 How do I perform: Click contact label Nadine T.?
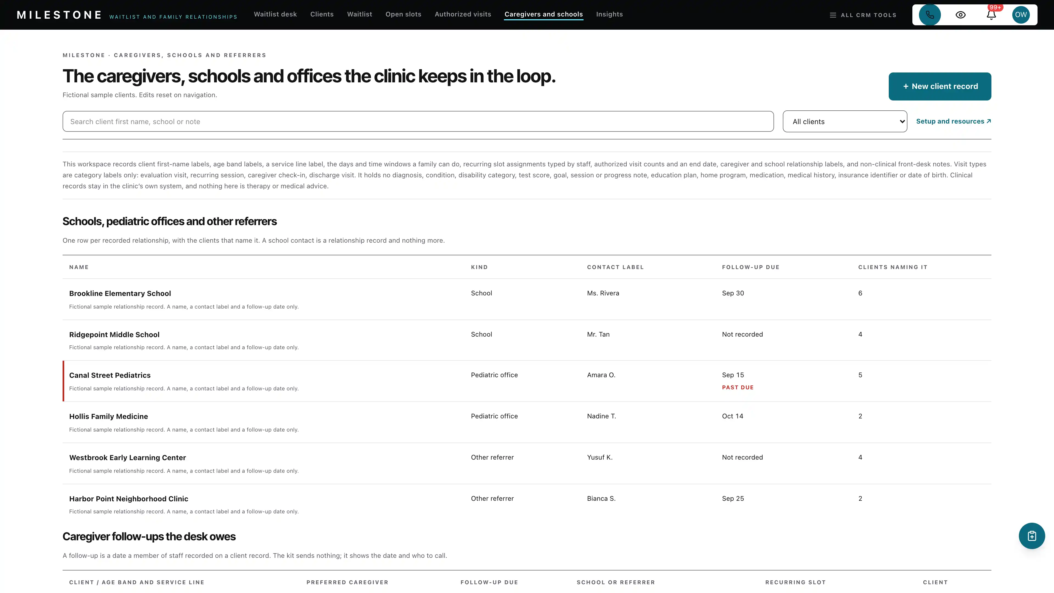(601, 416)
